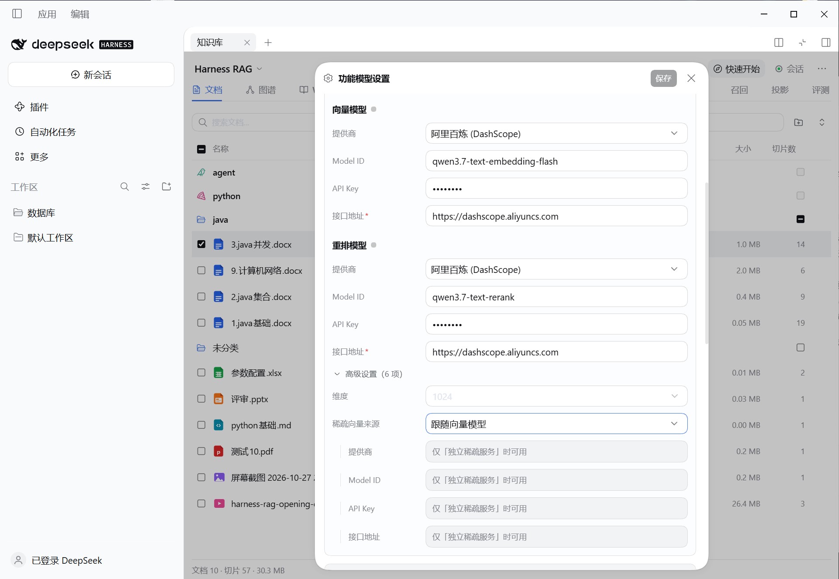Switch to the 图谱 tab
Viewport: 839px width, 579px height.
[x=261, y=90]
